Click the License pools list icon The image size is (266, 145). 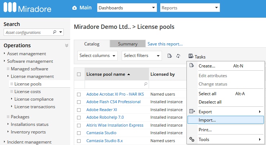12,84
